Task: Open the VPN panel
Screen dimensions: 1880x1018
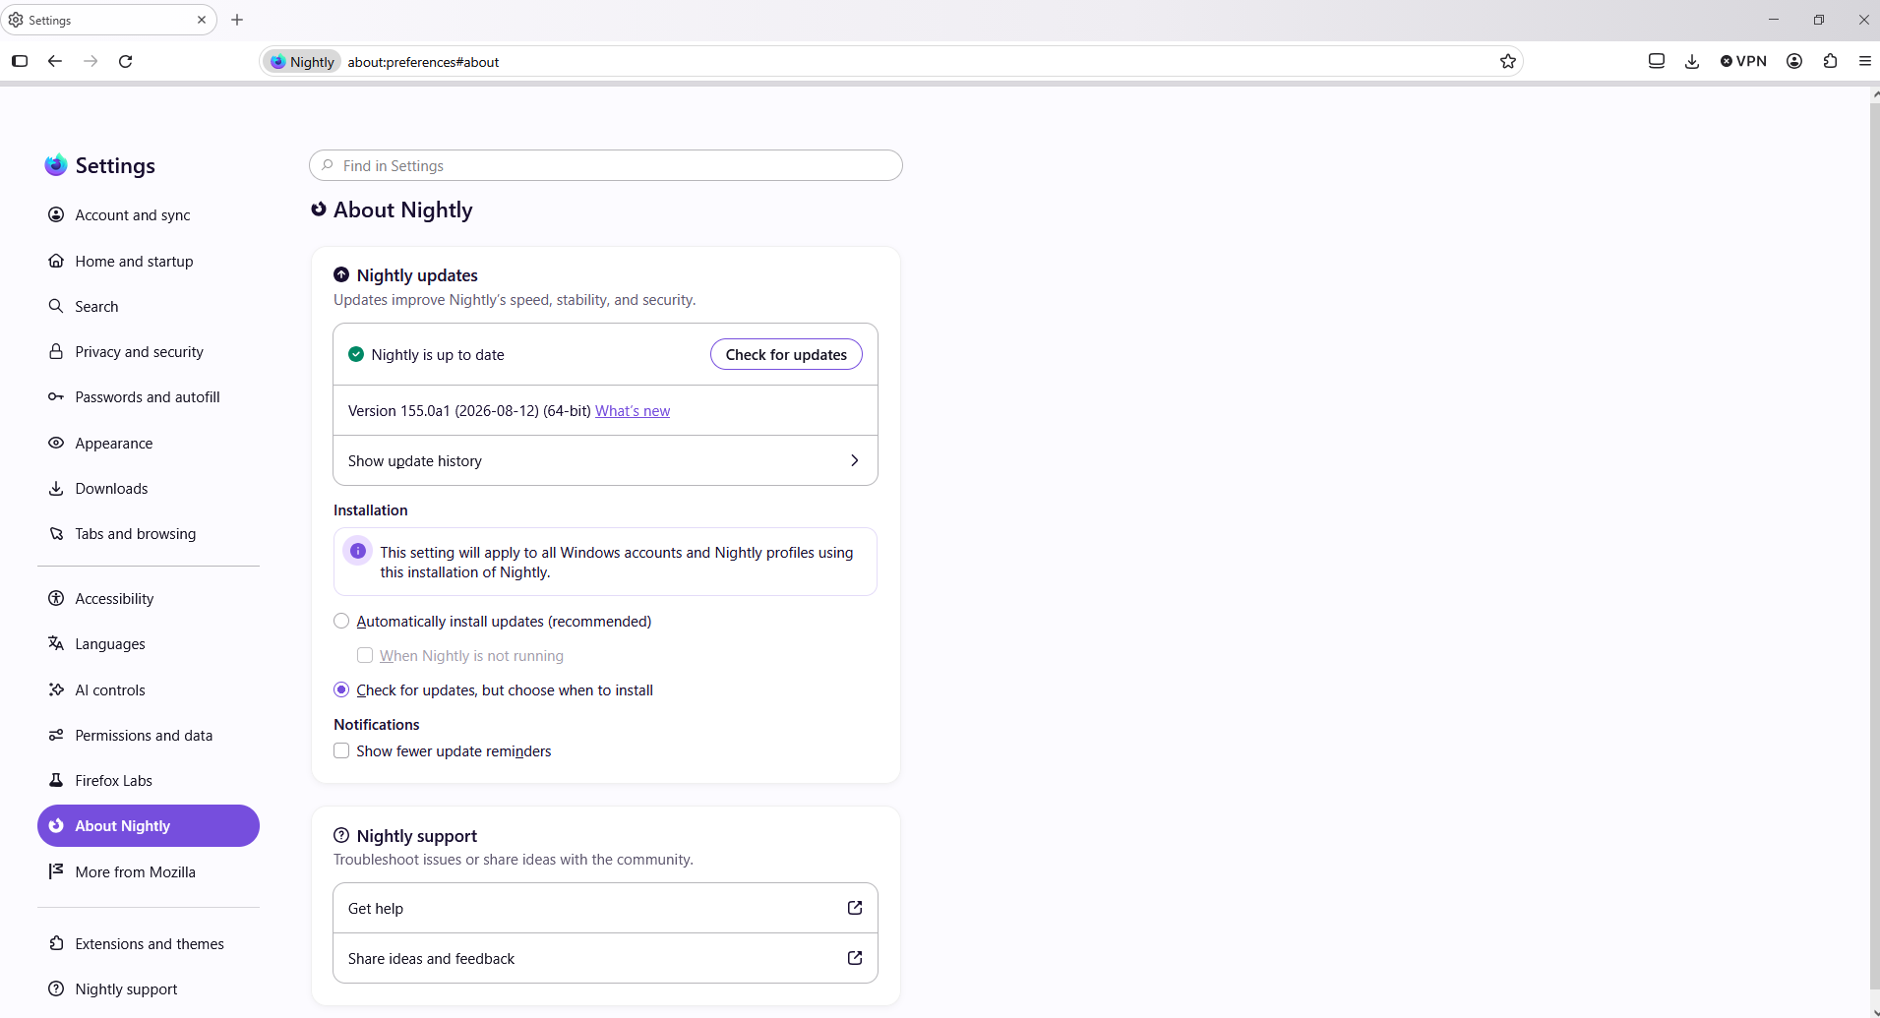Action: [1743, 61]
